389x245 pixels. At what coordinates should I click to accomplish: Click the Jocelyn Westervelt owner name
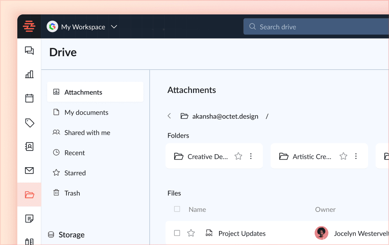pos(361,233)
